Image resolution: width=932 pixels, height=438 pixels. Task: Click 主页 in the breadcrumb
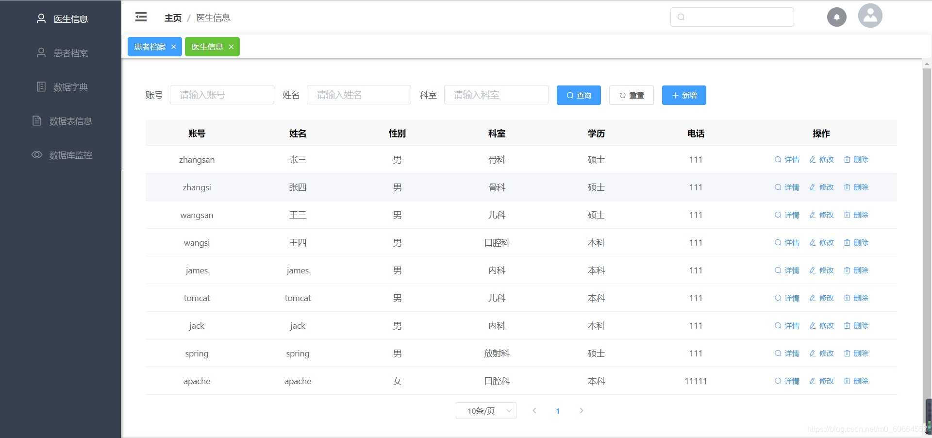tap(172, 17)
